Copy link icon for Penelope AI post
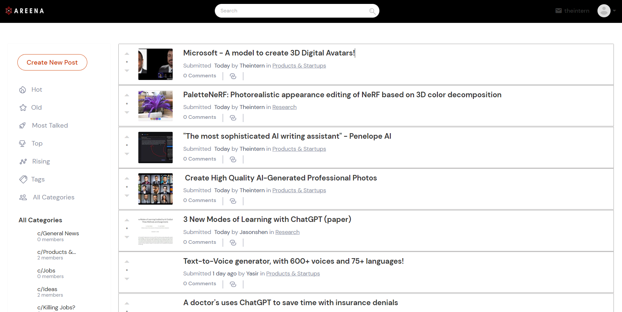 click(x=233, y=159)
